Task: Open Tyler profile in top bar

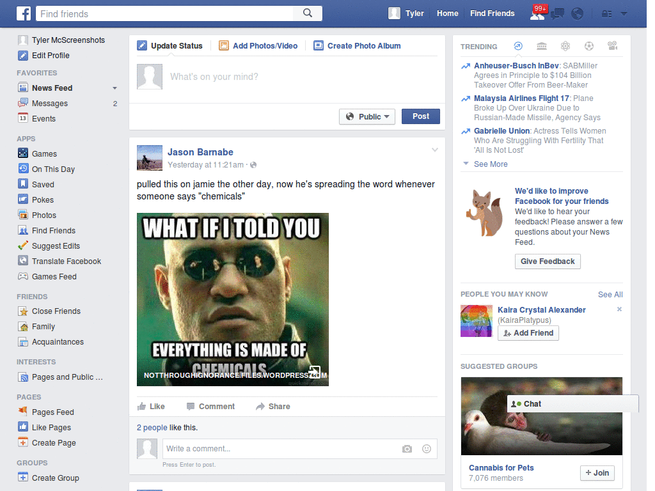Action: [x=406, y=13]
